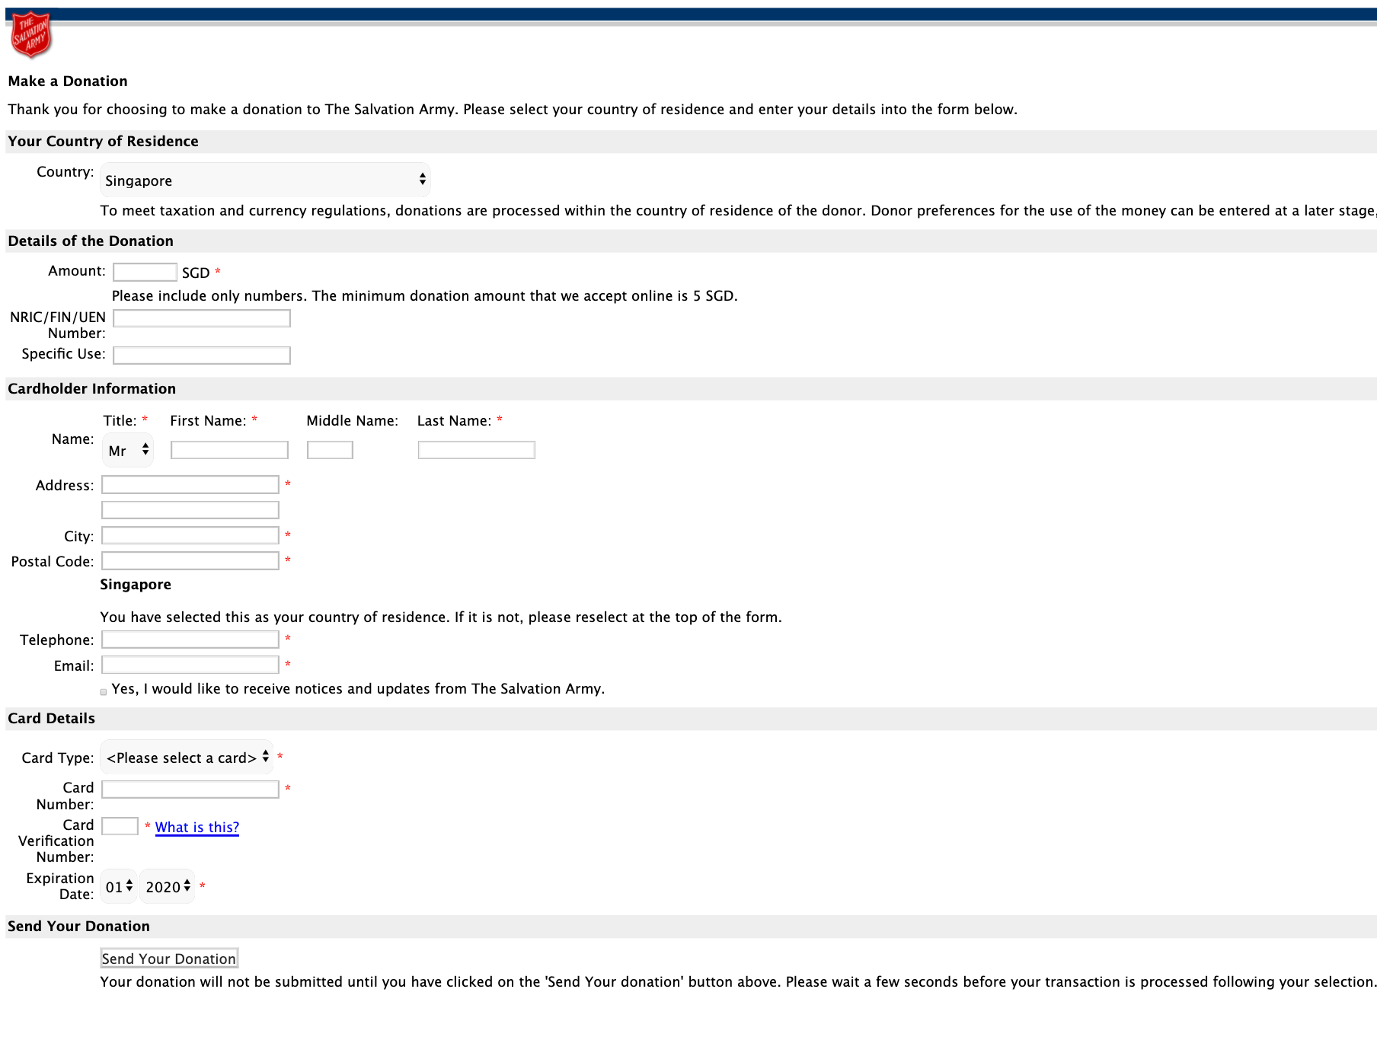Click the Send Your Donation button

(169, 959)
